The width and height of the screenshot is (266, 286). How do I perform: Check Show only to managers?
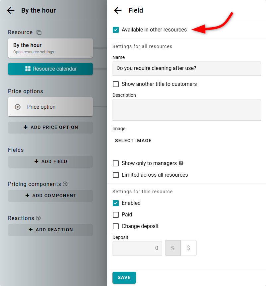(x=116, y=163)
